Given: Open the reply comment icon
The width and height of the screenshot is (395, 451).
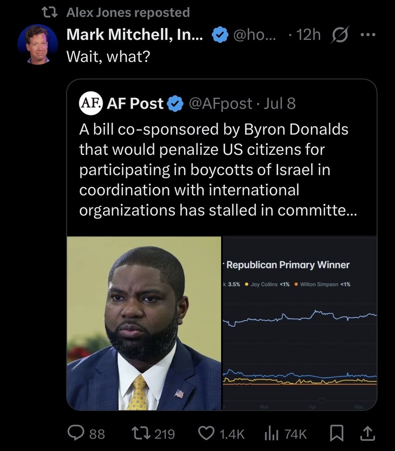Looking at the screenshot, I should (76, 433).
